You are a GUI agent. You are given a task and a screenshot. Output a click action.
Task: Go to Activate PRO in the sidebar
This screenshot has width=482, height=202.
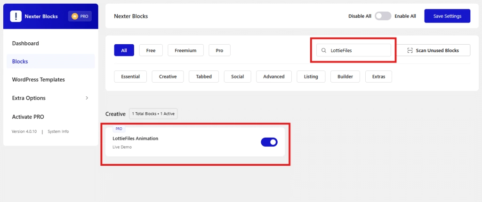pos(28,117)
